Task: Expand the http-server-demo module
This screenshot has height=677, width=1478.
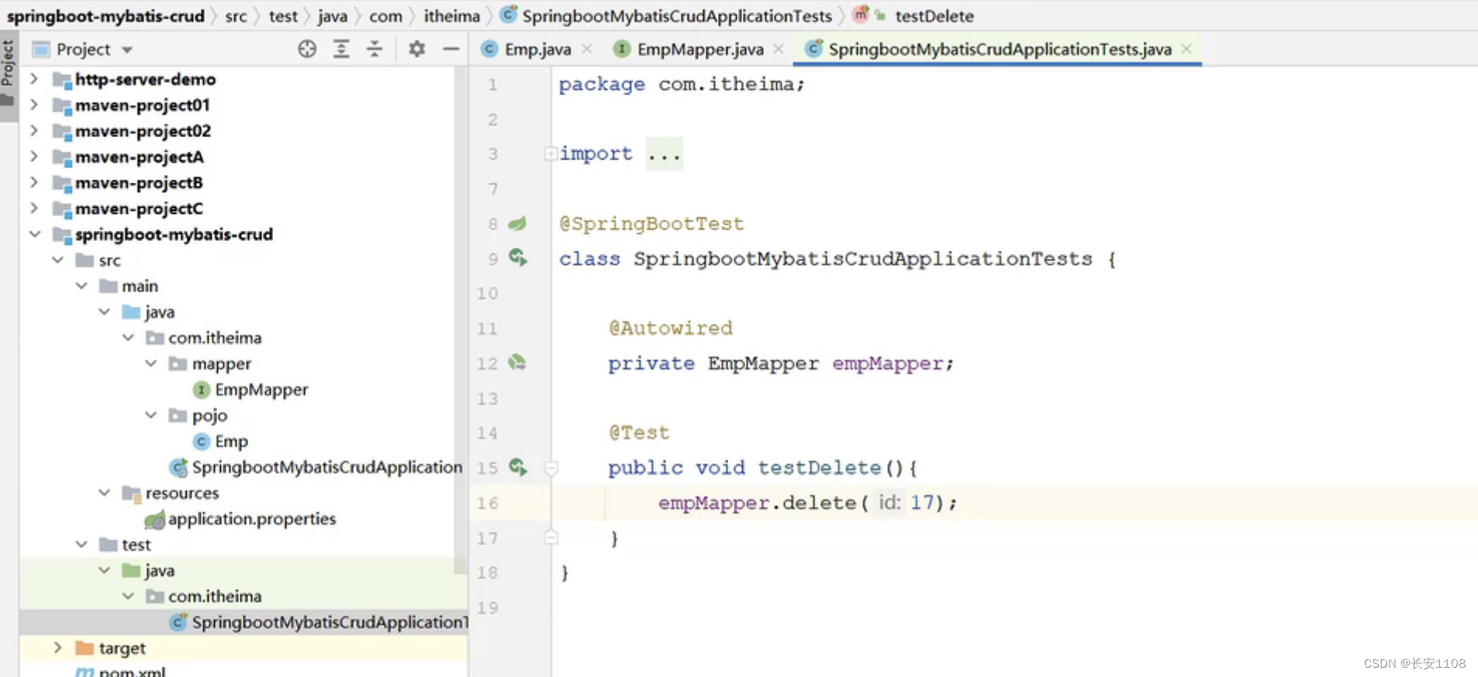Action: 34,79
